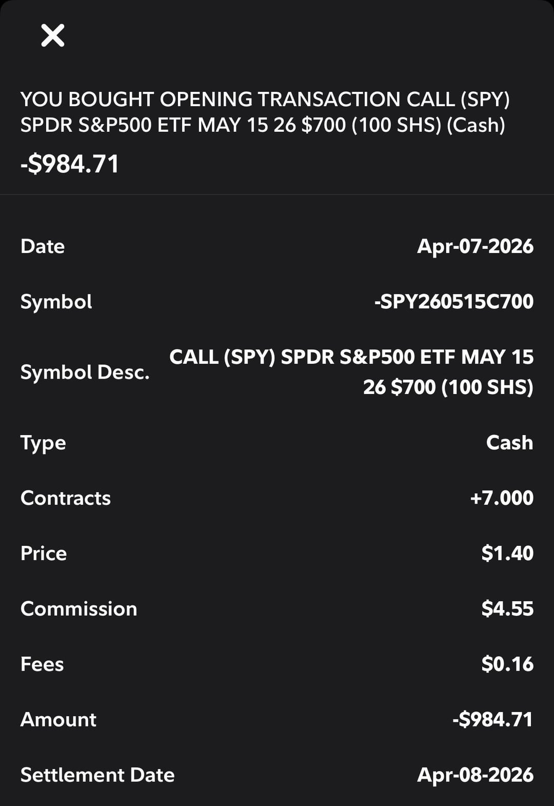This screenshot has height=806, width=554.
Task: Tap the Apr-08-2026 settlement date value
Action: (475, 775)
